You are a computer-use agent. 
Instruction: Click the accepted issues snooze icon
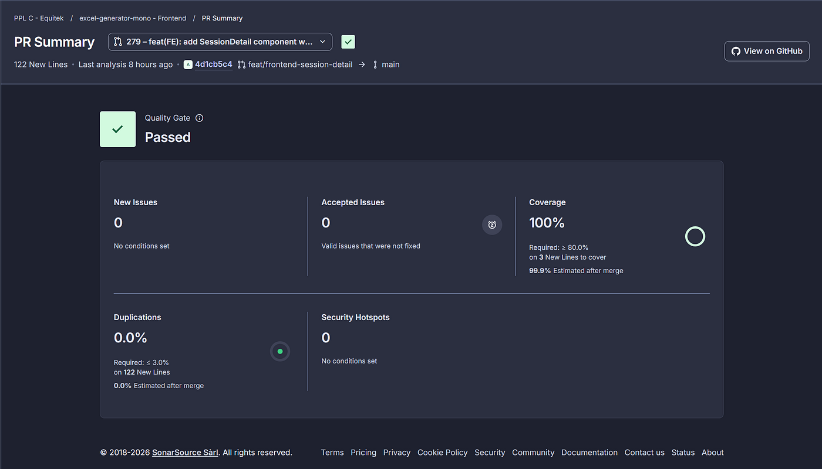(492, 225)
